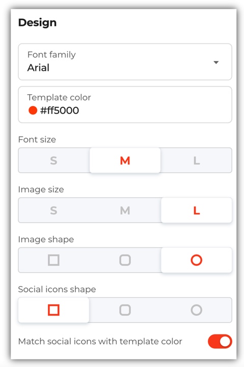Set image size to S
The image size is (244, 367).
point(53,210)
